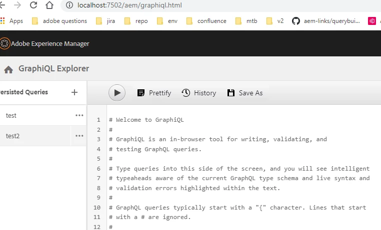The height and width of the screenshot is (230, 381).
Task: Click the line starting 'Type queries into this side'
Action: point(239,169)
